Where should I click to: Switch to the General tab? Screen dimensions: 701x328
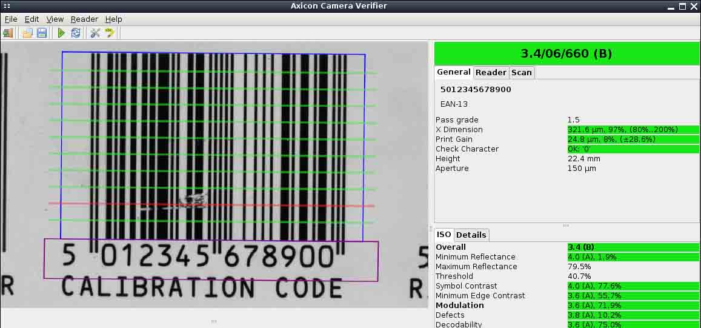pos(454,72)
